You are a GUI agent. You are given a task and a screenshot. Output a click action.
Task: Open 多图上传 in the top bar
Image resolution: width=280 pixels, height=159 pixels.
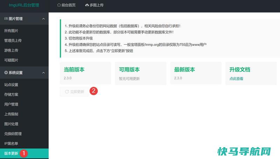click(94, 5)
